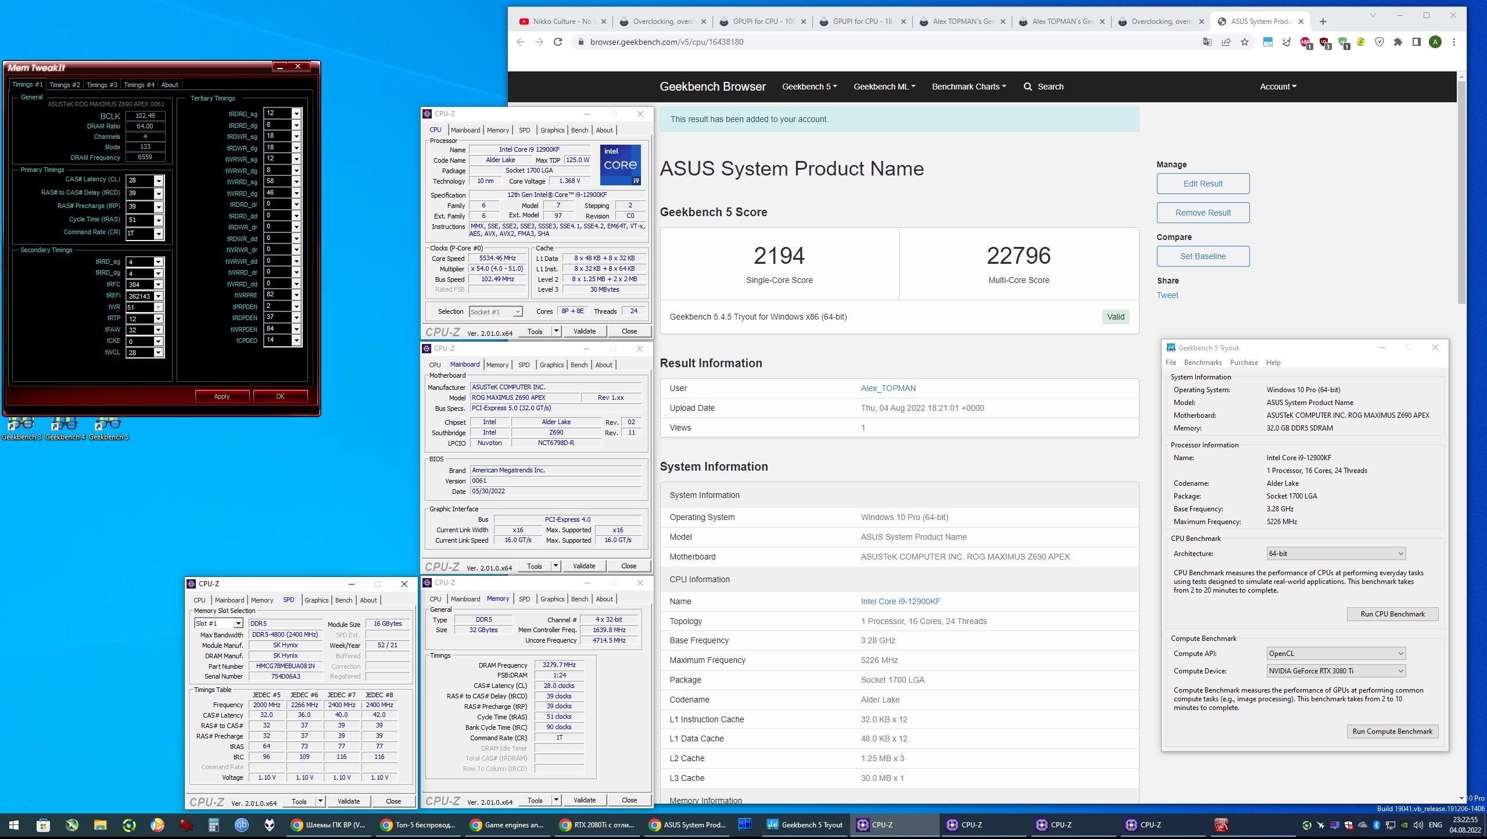Open Calculator from the taskbar
1487x839 pixels.
tap(214, 825)
